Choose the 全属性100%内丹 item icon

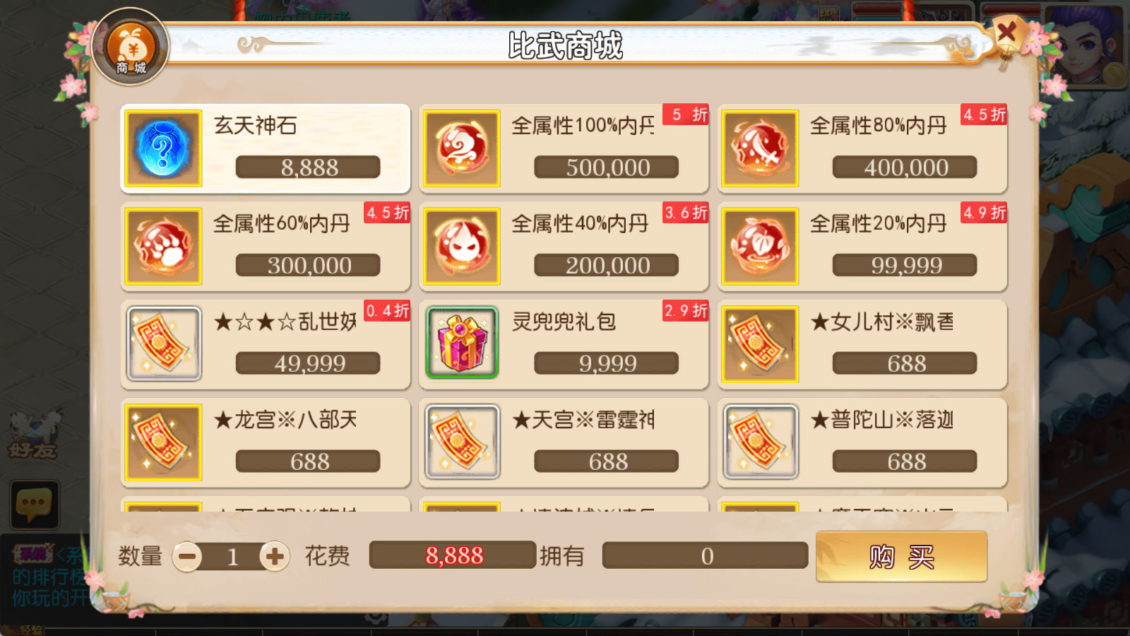[462, 148]
